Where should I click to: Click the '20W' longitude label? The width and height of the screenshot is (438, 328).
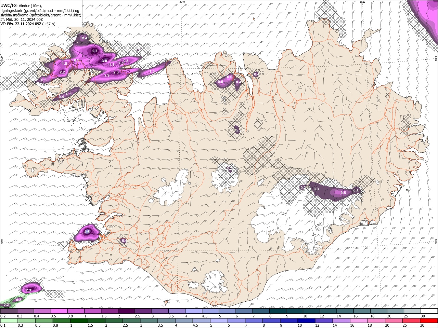(182, 2)
